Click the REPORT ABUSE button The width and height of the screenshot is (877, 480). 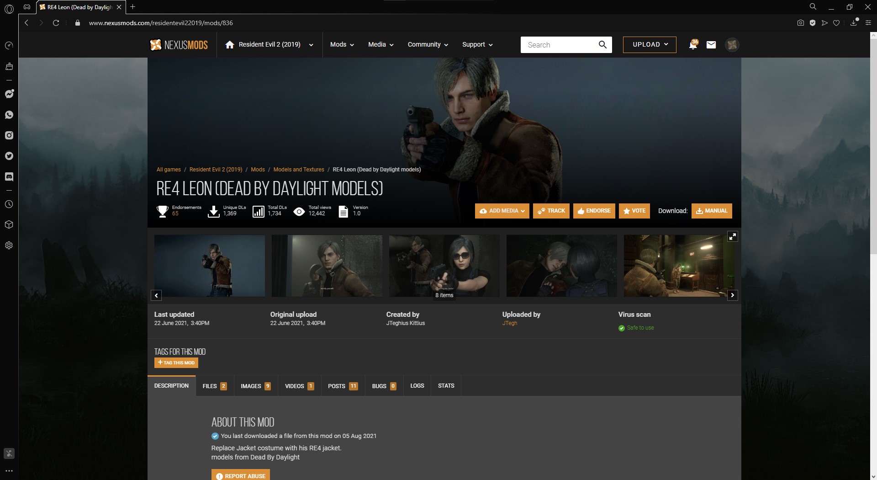(241, 475)
